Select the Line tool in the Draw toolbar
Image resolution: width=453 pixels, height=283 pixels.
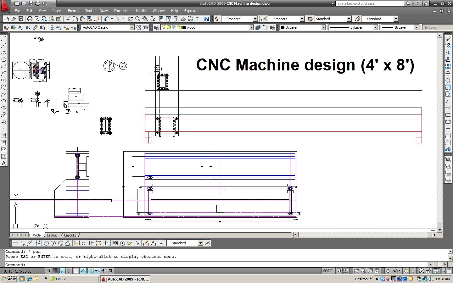point(4,38)
